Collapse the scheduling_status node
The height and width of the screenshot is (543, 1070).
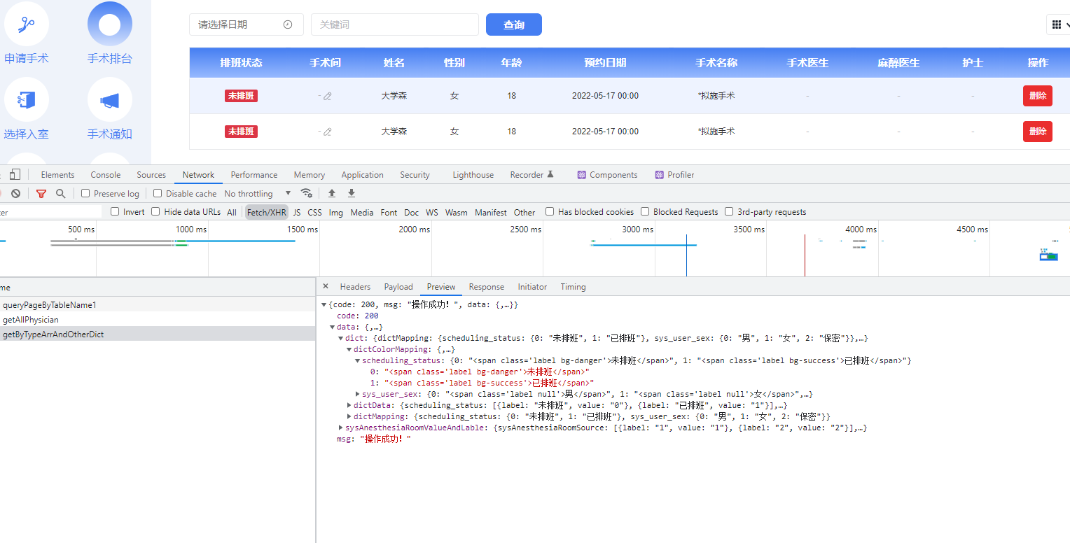358,361
